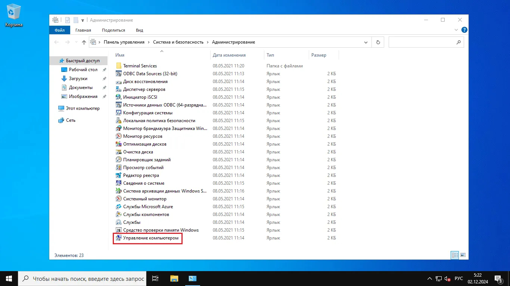Switch to details view mode
Screen dimensions: 510x286
point(455,255)
